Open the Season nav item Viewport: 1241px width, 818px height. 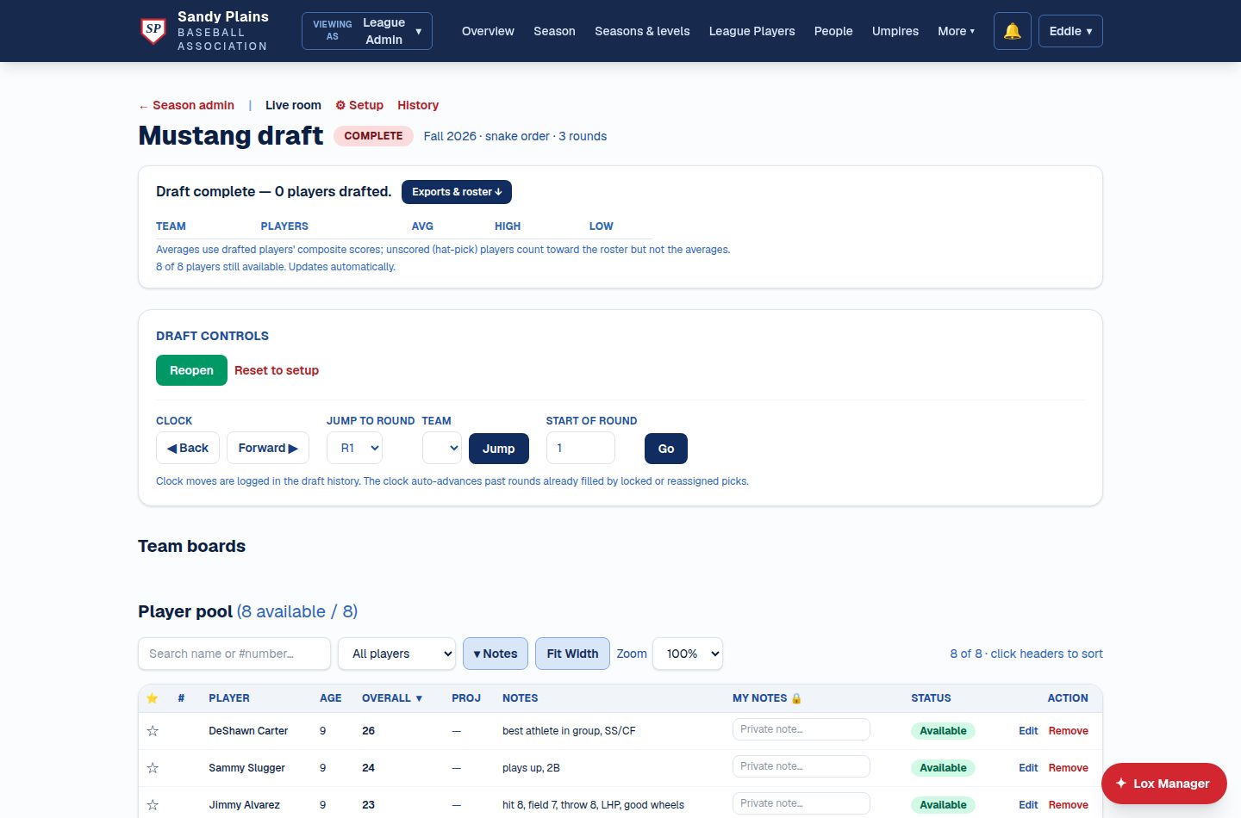(554, 31)
